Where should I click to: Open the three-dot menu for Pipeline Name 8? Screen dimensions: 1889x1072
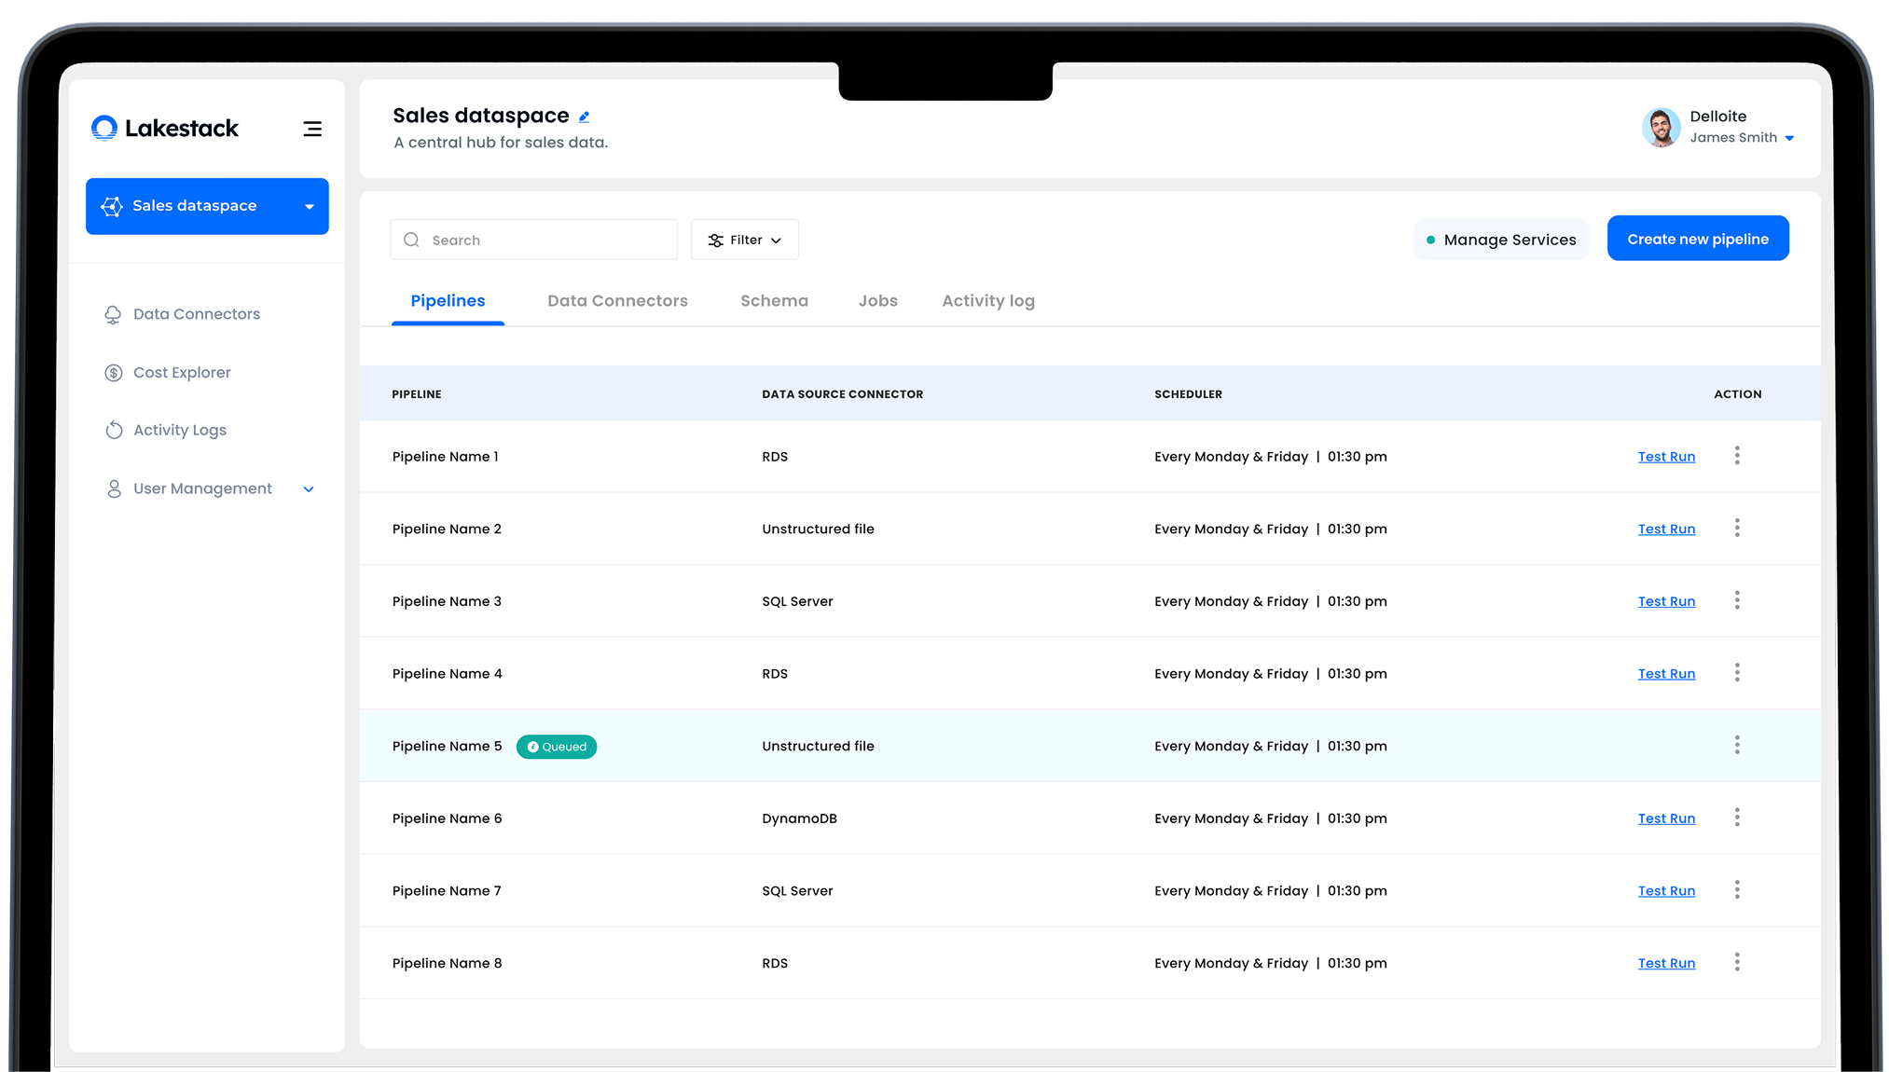click(x=1736, y=962)
